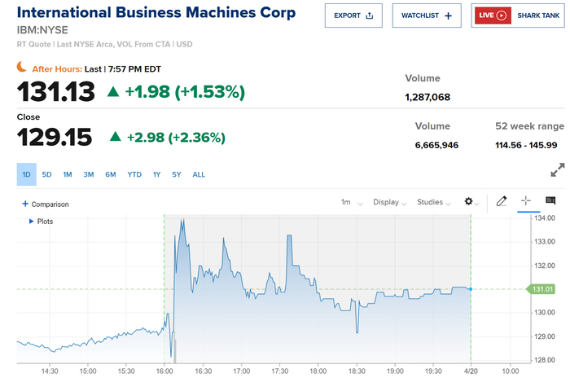Screen dimensions: 570x391
Task: Select the pencil drawing tool
Action: pyautogui.click(x=502, y=201)
